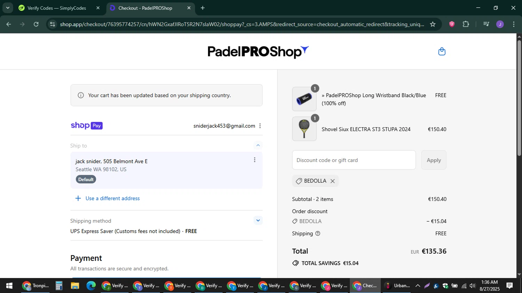Open the Tronpi Chrome taskbar window
Image resolution: width=522 pixels, height=293 pixels.
[35, 286]
